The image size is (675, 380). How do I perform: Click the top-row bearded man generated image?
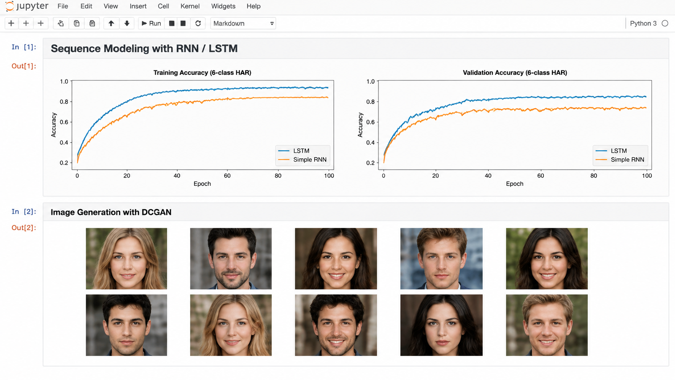click(x=231, y=259)
